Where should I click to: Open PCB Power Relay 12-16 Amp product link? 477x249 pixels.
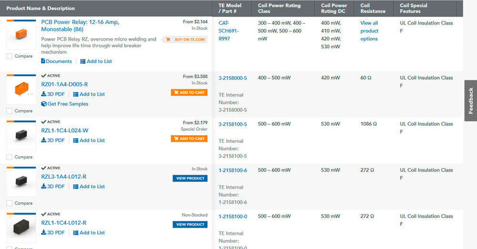80,26
